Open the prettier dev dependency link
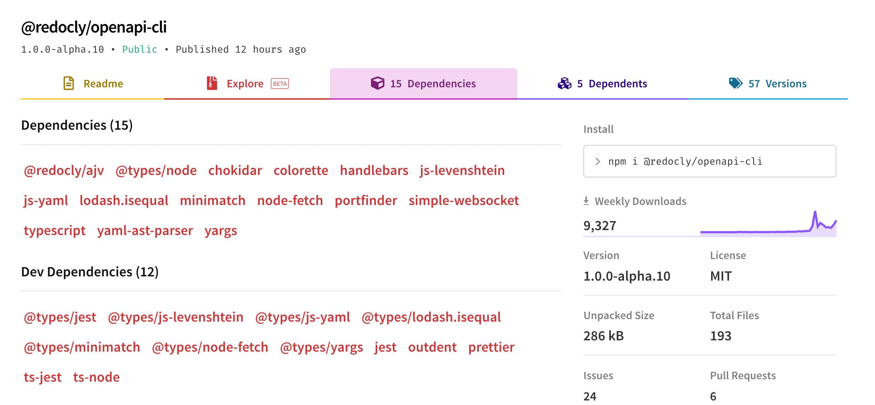This screenshot has width=875, height=405. 491,347
